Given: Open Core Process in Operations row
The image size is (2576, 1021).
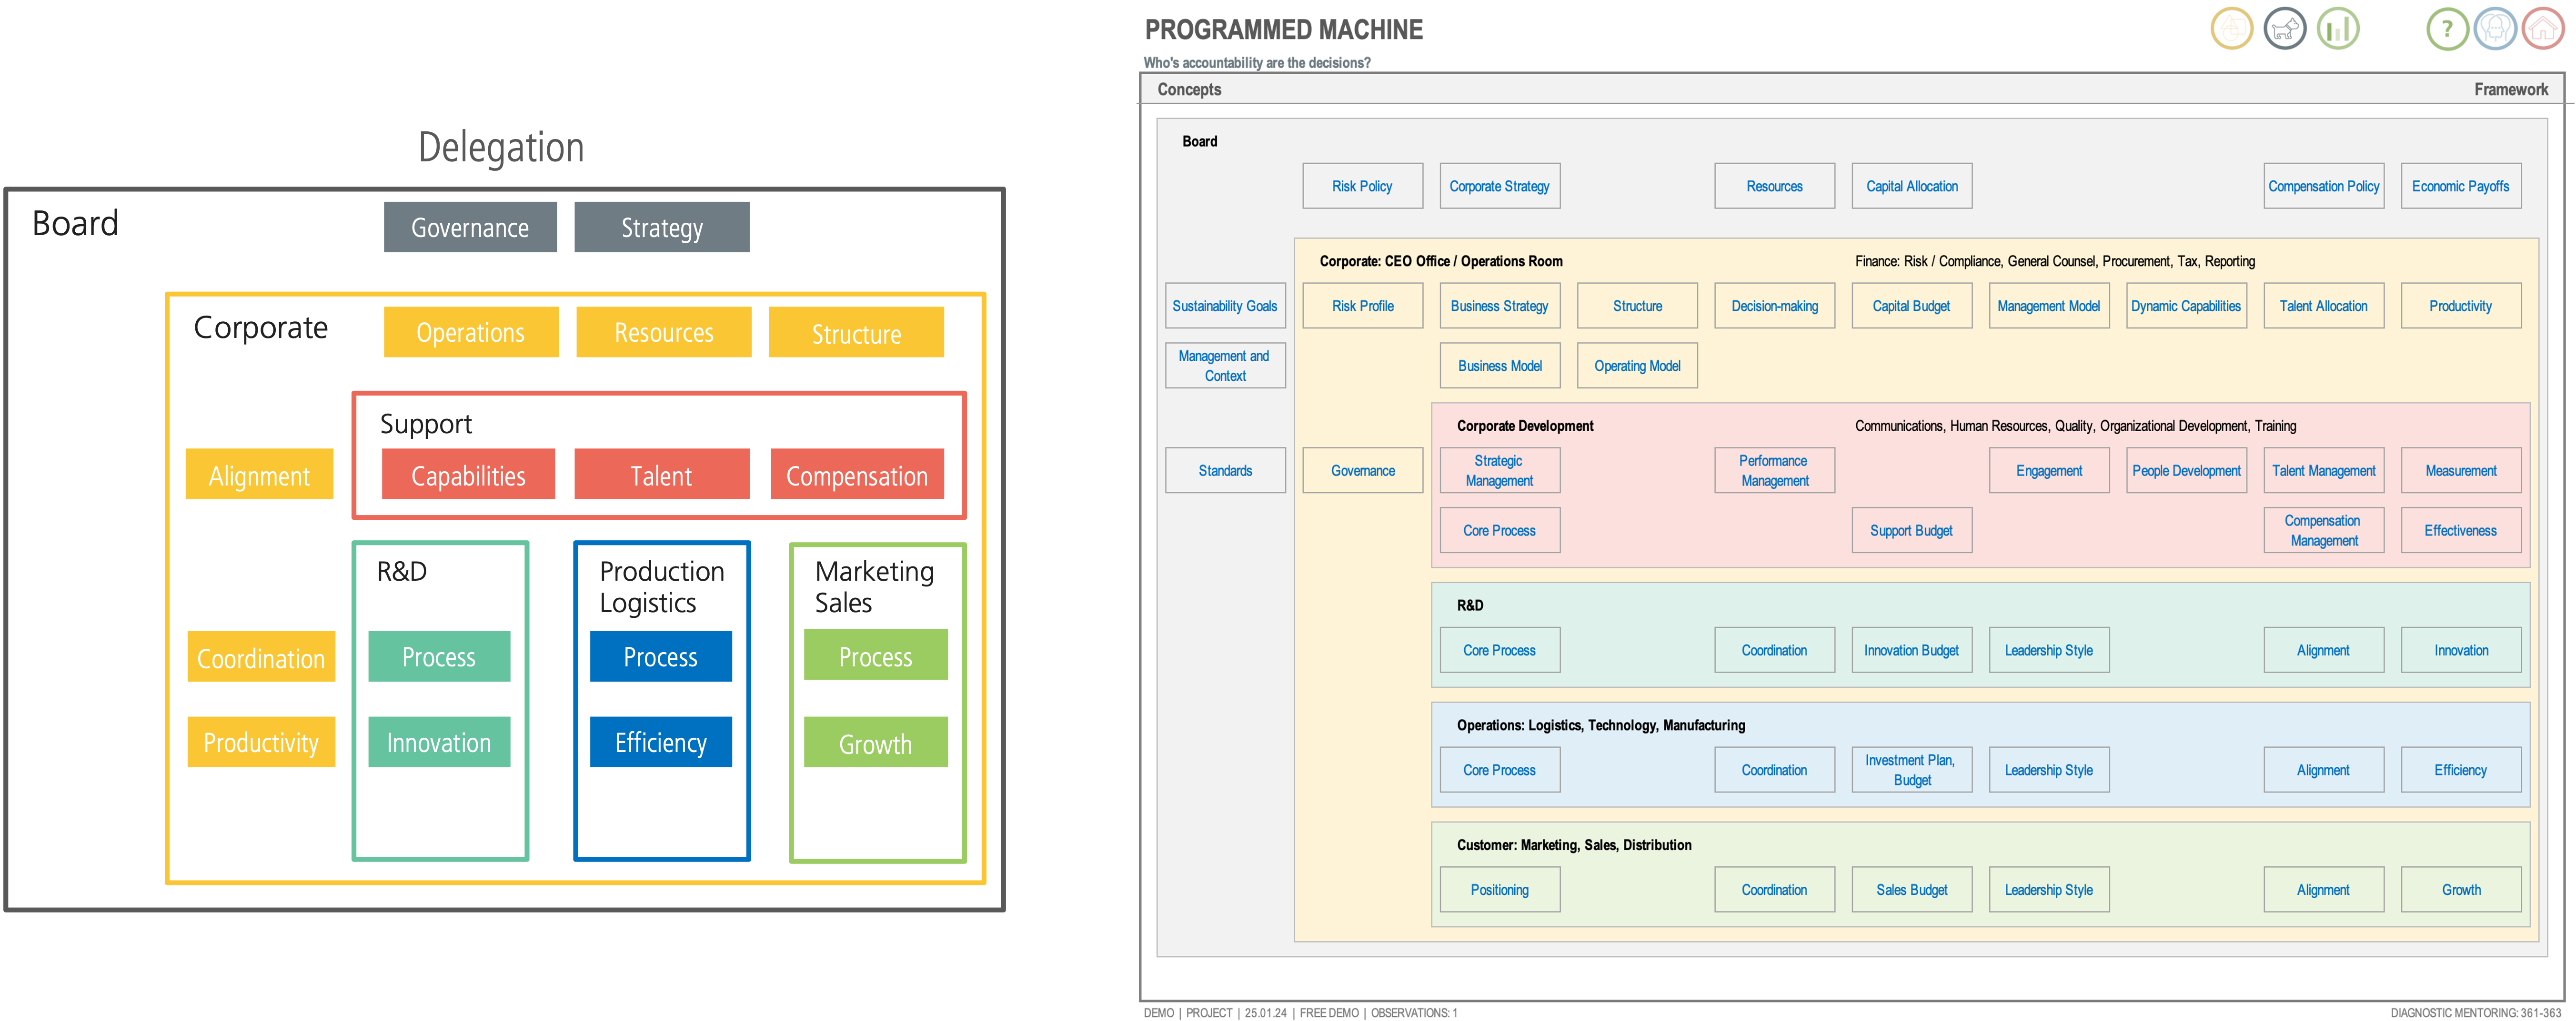Looking at the screenshot, I should click(1499, 770).
